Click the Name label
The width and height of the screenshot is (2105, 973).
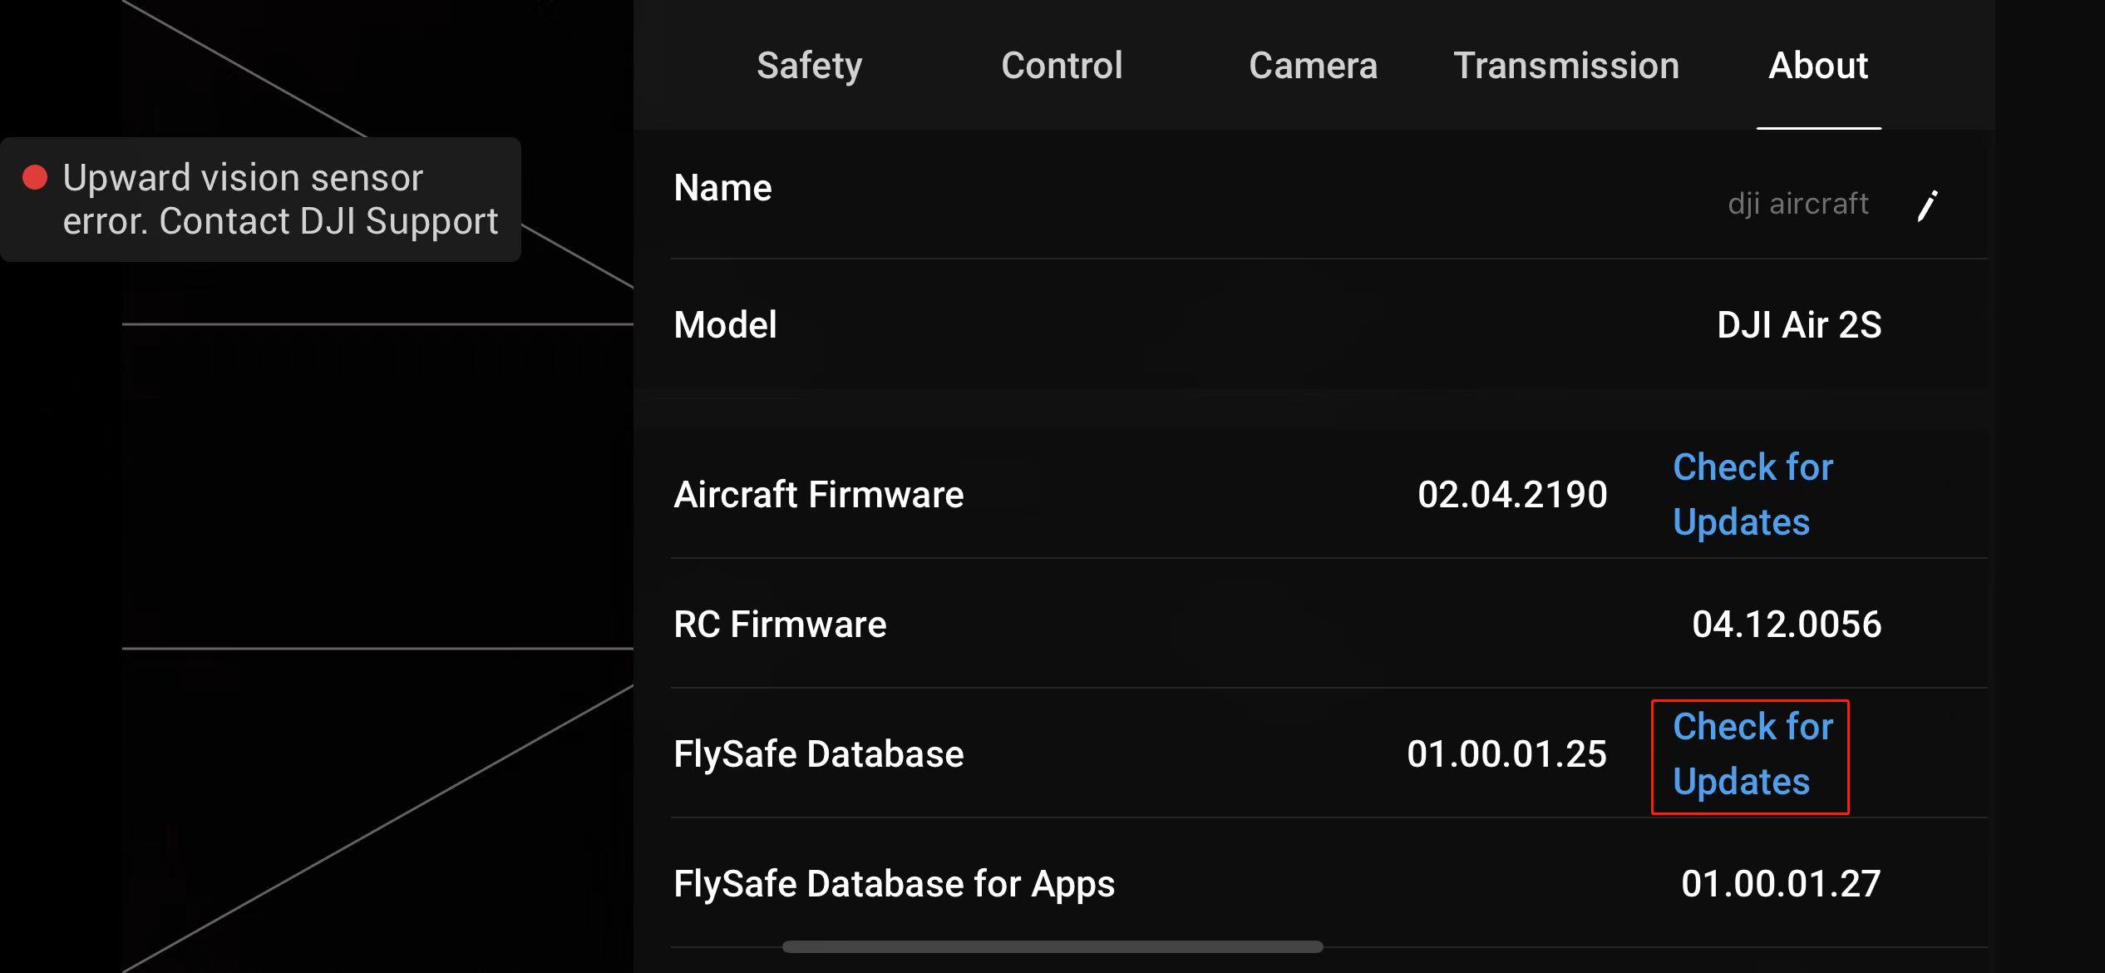[x=722, y=188]
